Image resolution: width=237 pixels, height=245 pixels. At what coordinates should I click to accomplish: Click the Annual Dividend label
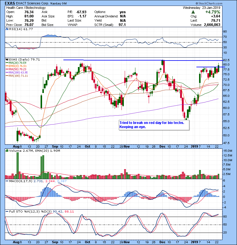(106, 16)
